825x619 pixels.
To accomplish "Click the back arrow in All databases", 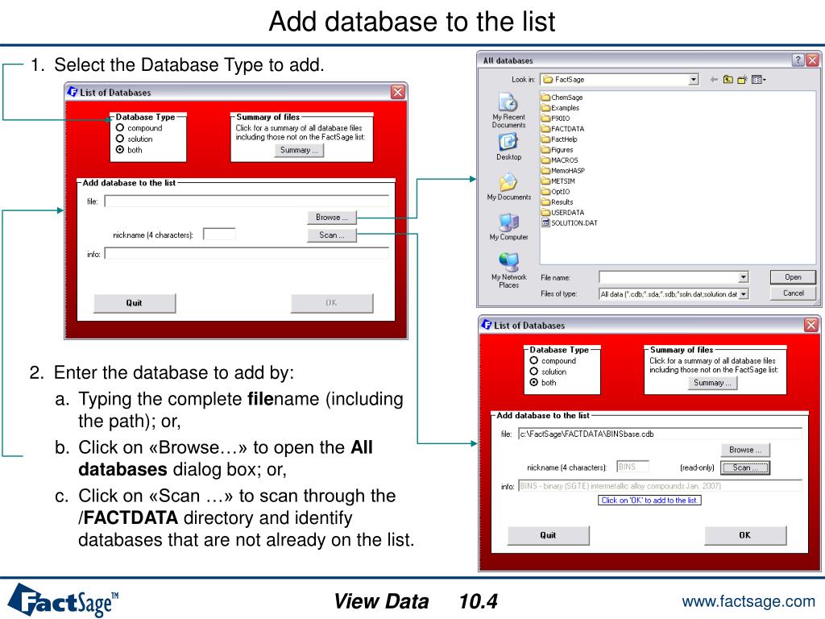I will click(714, 80).
